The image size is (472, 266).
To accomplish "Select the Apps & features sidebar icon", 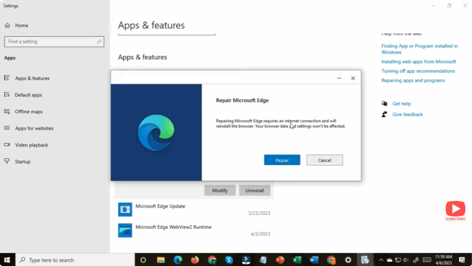I will pos(8,78).
